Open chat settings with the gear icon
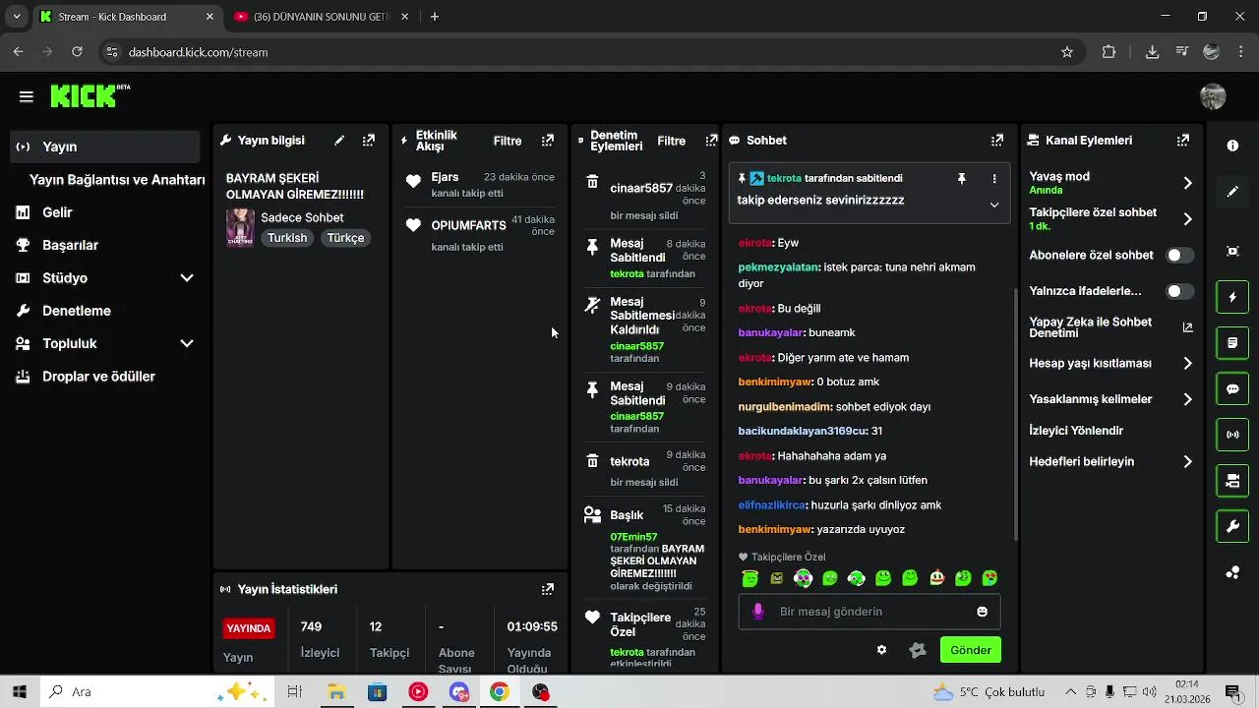 tap(881, 650)
